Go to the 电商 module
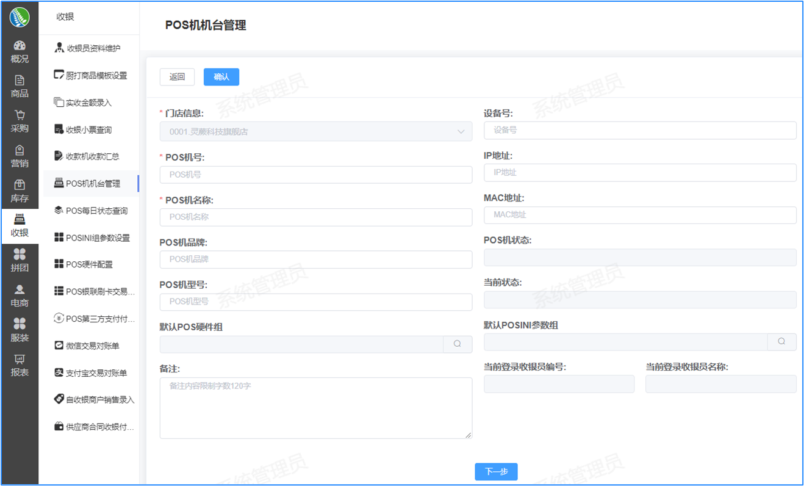This screenshot has width=804, height=486. pyautogui.click(x=20, y=296)
